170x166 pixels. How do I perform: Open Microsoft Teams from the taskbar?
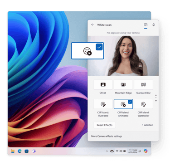(x=34, y=151)
